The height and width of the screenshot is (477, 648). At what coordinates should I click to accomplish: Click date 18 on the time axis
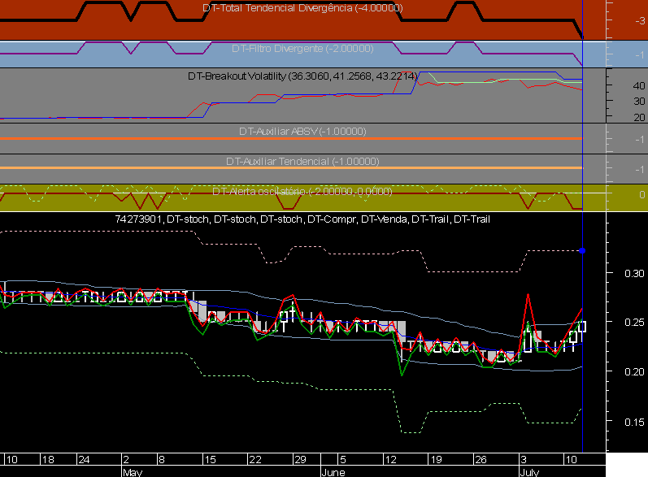[x=48, y=460]
